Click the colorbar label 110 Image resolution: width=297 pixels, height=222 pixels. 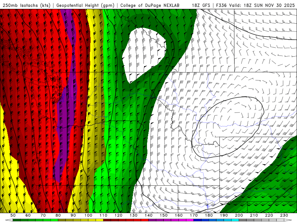[104, 215]
